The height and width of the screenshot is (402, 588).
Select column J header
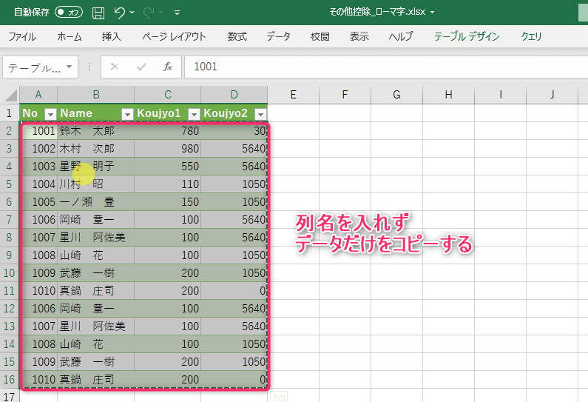pos(552,95)
